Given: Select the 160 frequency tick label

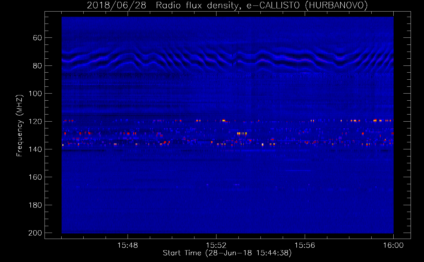Looking at the screenshot, I should pyautogui.click(x=35, y=177).
